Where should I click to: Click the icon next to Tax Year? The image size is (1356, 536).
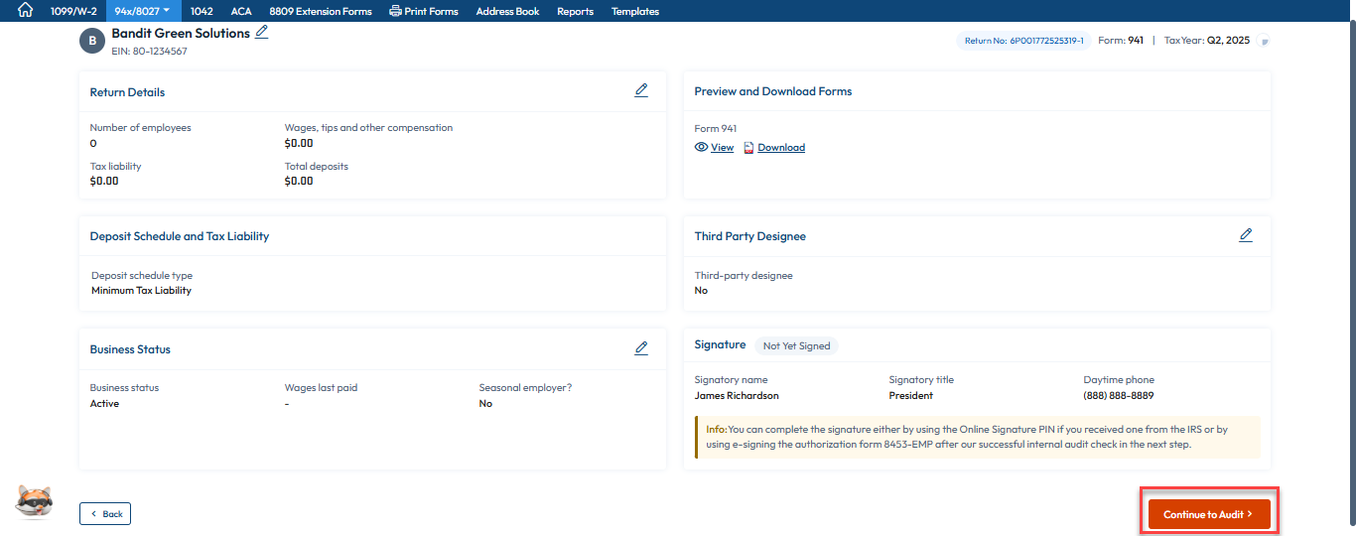click(1264, 42)
